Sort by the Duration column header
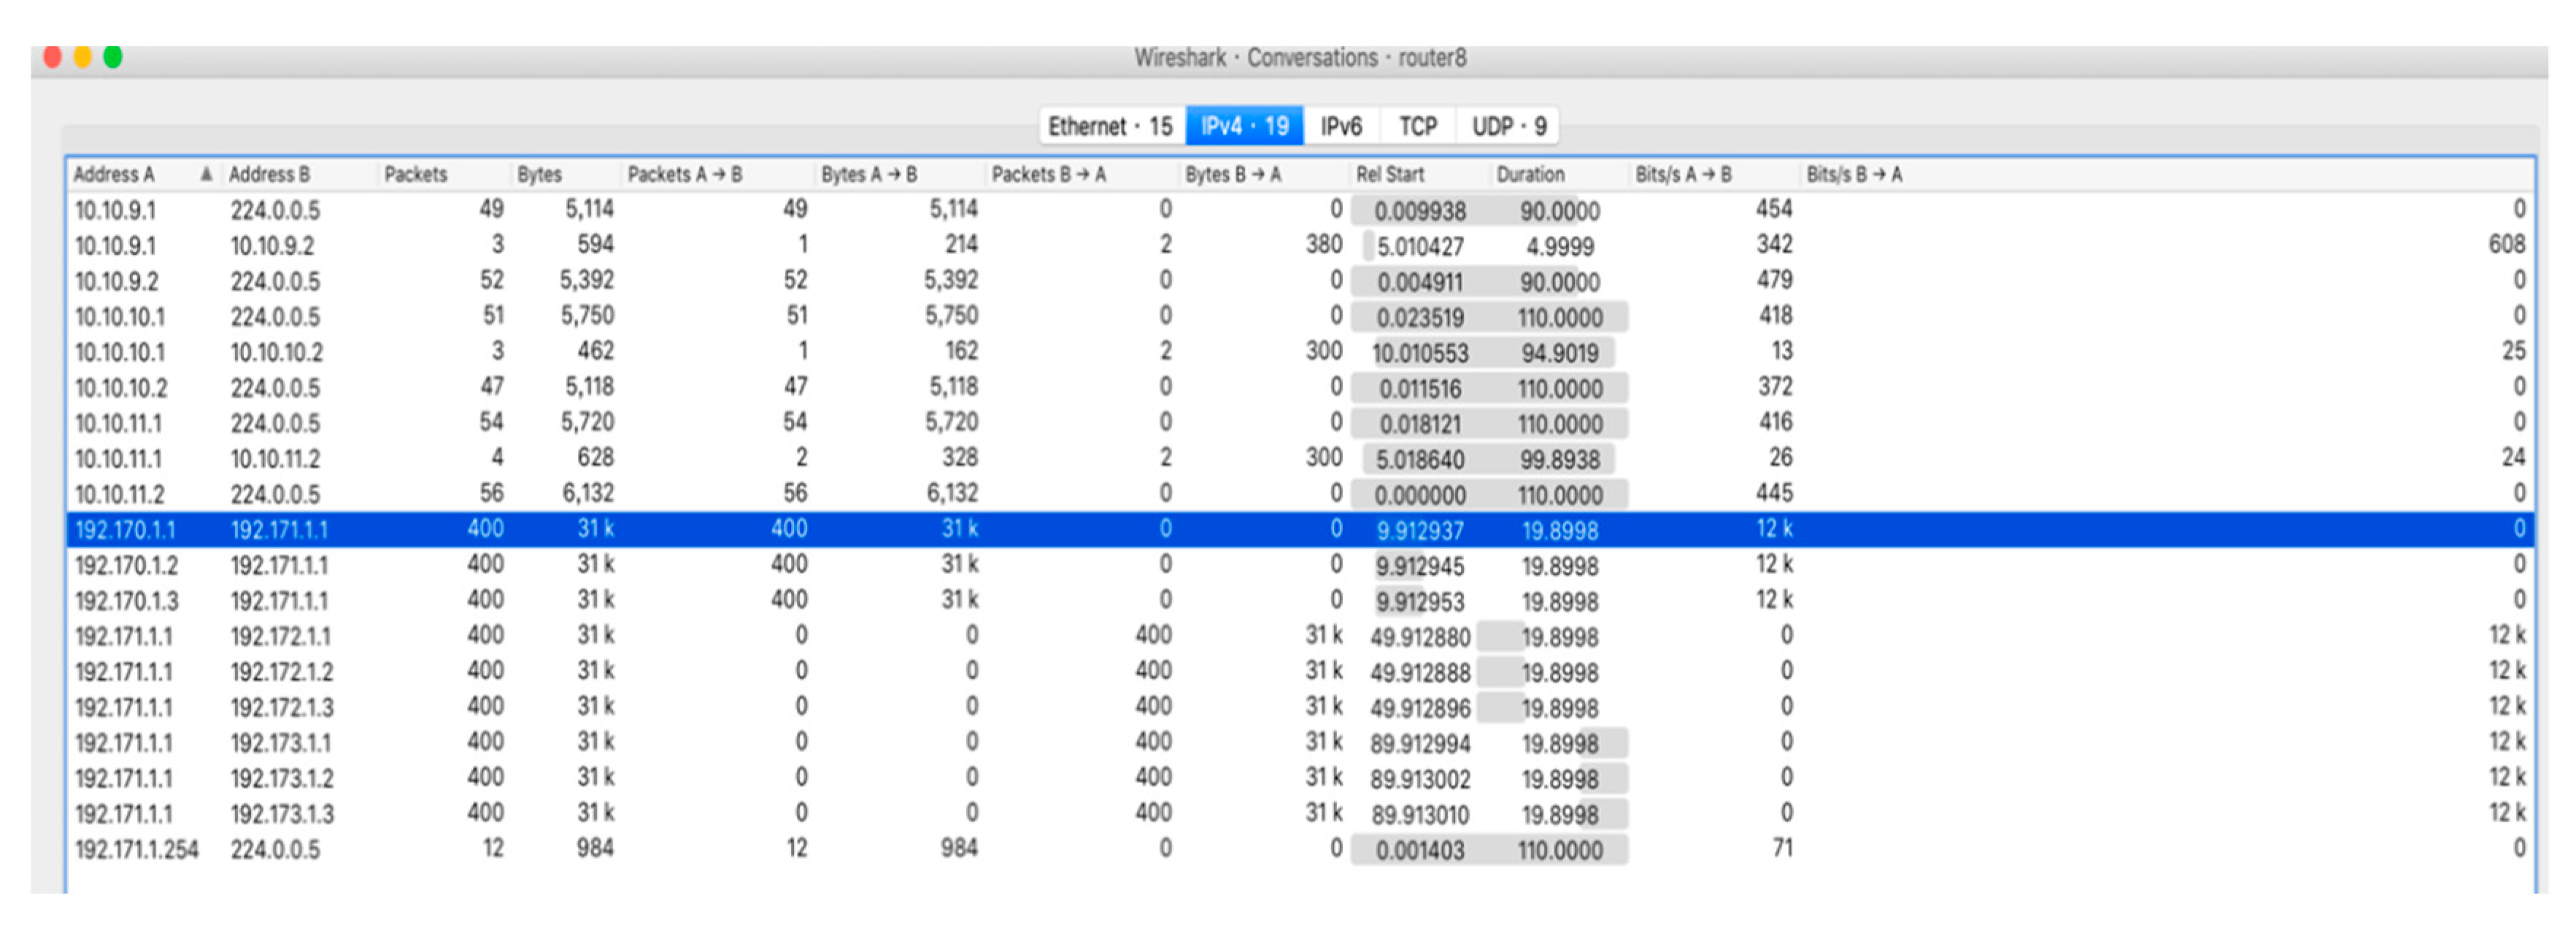The height and width of the screenshot is (931, 2576). coord(1530,175)
